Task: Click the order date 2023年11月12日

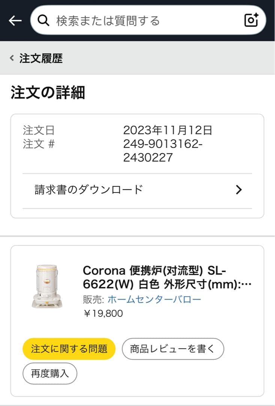Action: 168,130
